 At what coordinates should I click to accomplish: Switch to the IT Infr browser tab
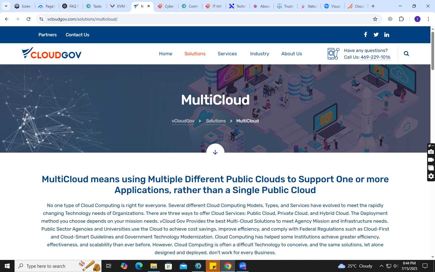pos(214,6)
